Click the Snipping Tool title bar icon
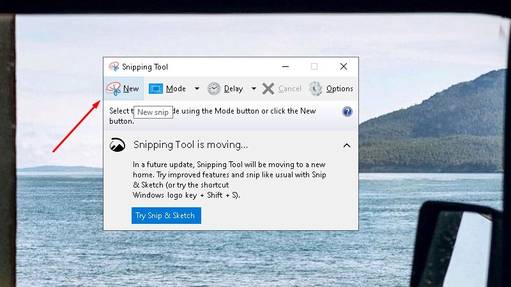The width and height of the screenshot is (511, 287). click(114, 67)
